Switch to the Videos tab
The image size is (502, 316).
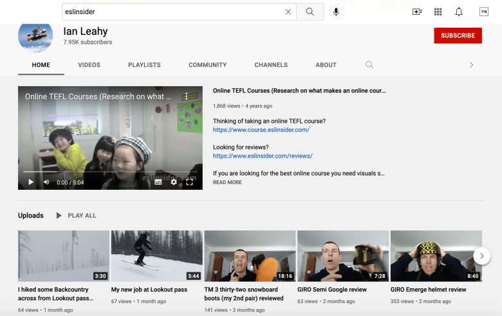click(89, 65)
